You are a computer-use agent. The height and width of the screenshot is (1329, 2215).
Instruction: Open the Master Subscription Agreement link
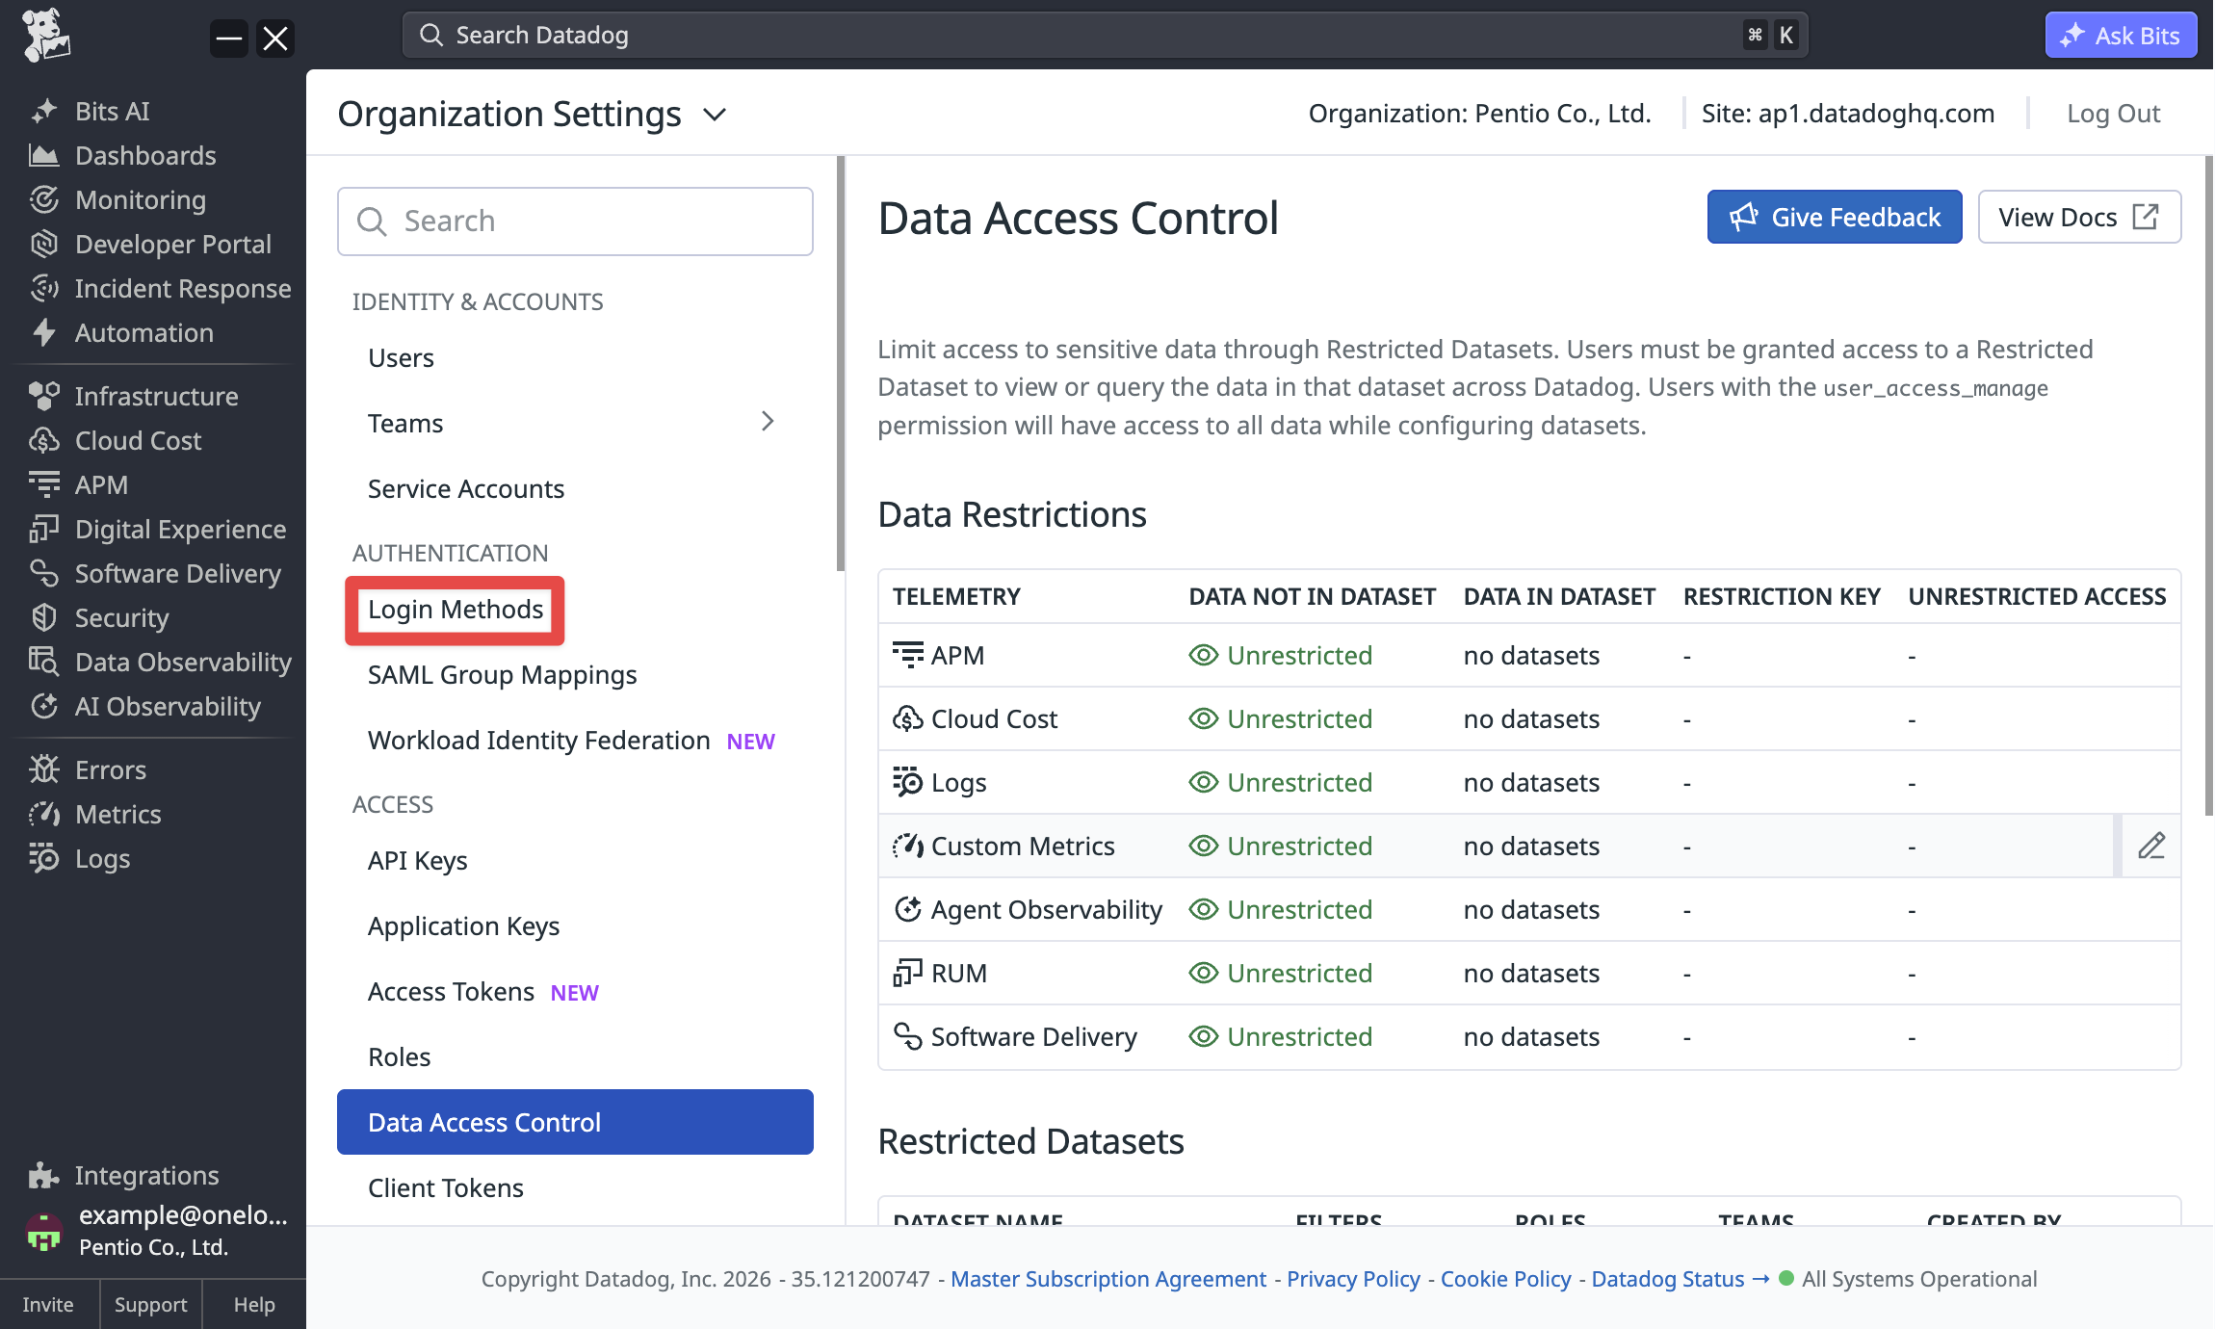pyautogui.click(x=1108, y=1279)
